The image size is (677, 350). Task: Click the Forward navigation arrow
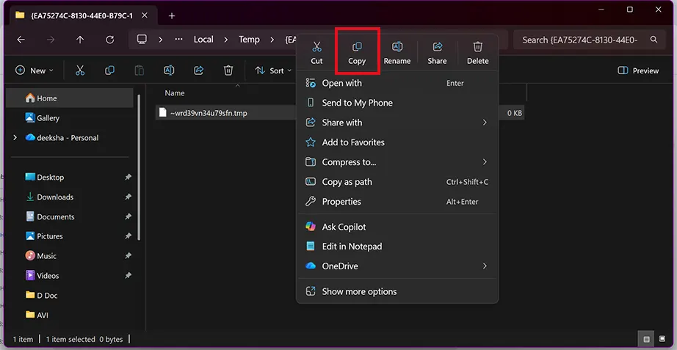coord(51,40)
